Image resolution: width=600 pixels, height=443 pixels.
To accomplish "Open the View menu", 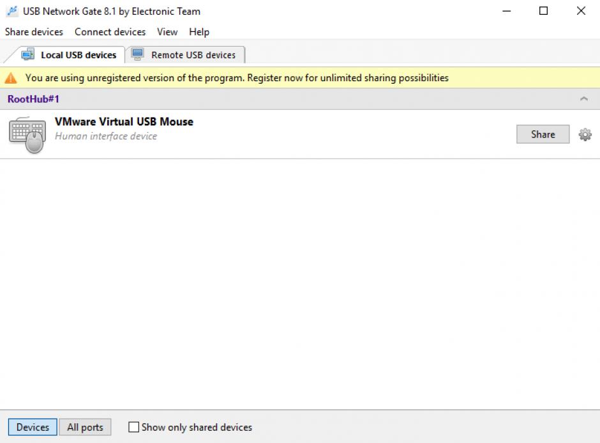I will pyautogui.click(x=167, y=32).
